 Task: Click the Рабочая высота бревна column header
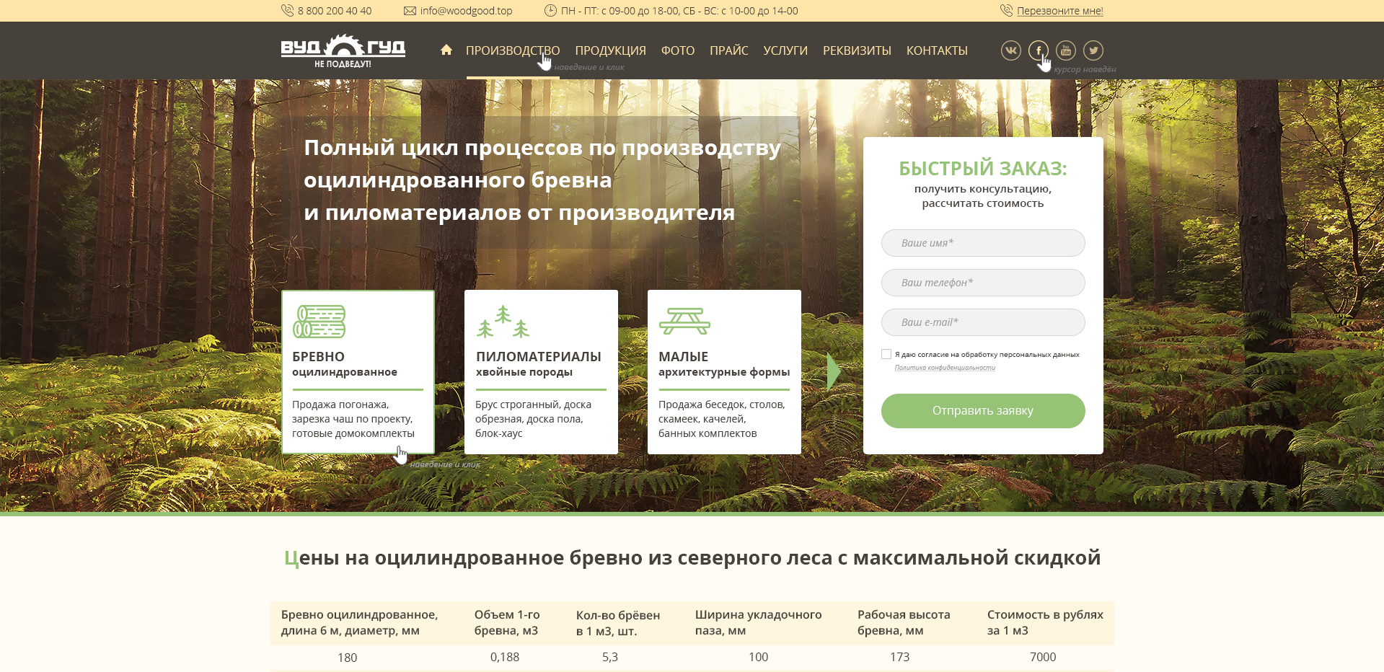click(x=904, y=623)
